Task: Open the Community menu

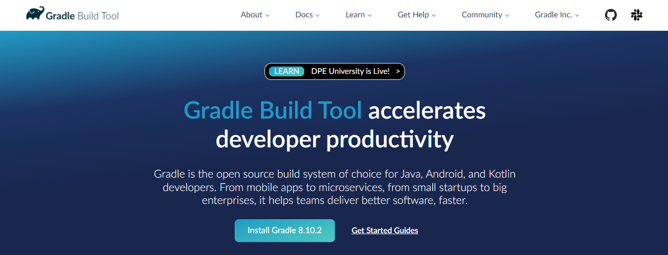Action: coord(486,15)
